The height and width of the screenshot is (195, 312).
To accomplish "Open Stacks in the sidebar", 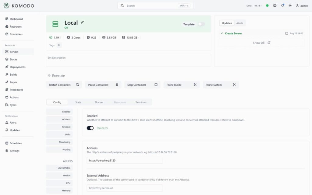I will (13, 60).
